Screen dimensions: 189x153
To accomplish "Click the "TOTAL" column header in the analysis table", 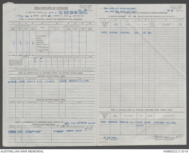I will click(x=90, y=57).
